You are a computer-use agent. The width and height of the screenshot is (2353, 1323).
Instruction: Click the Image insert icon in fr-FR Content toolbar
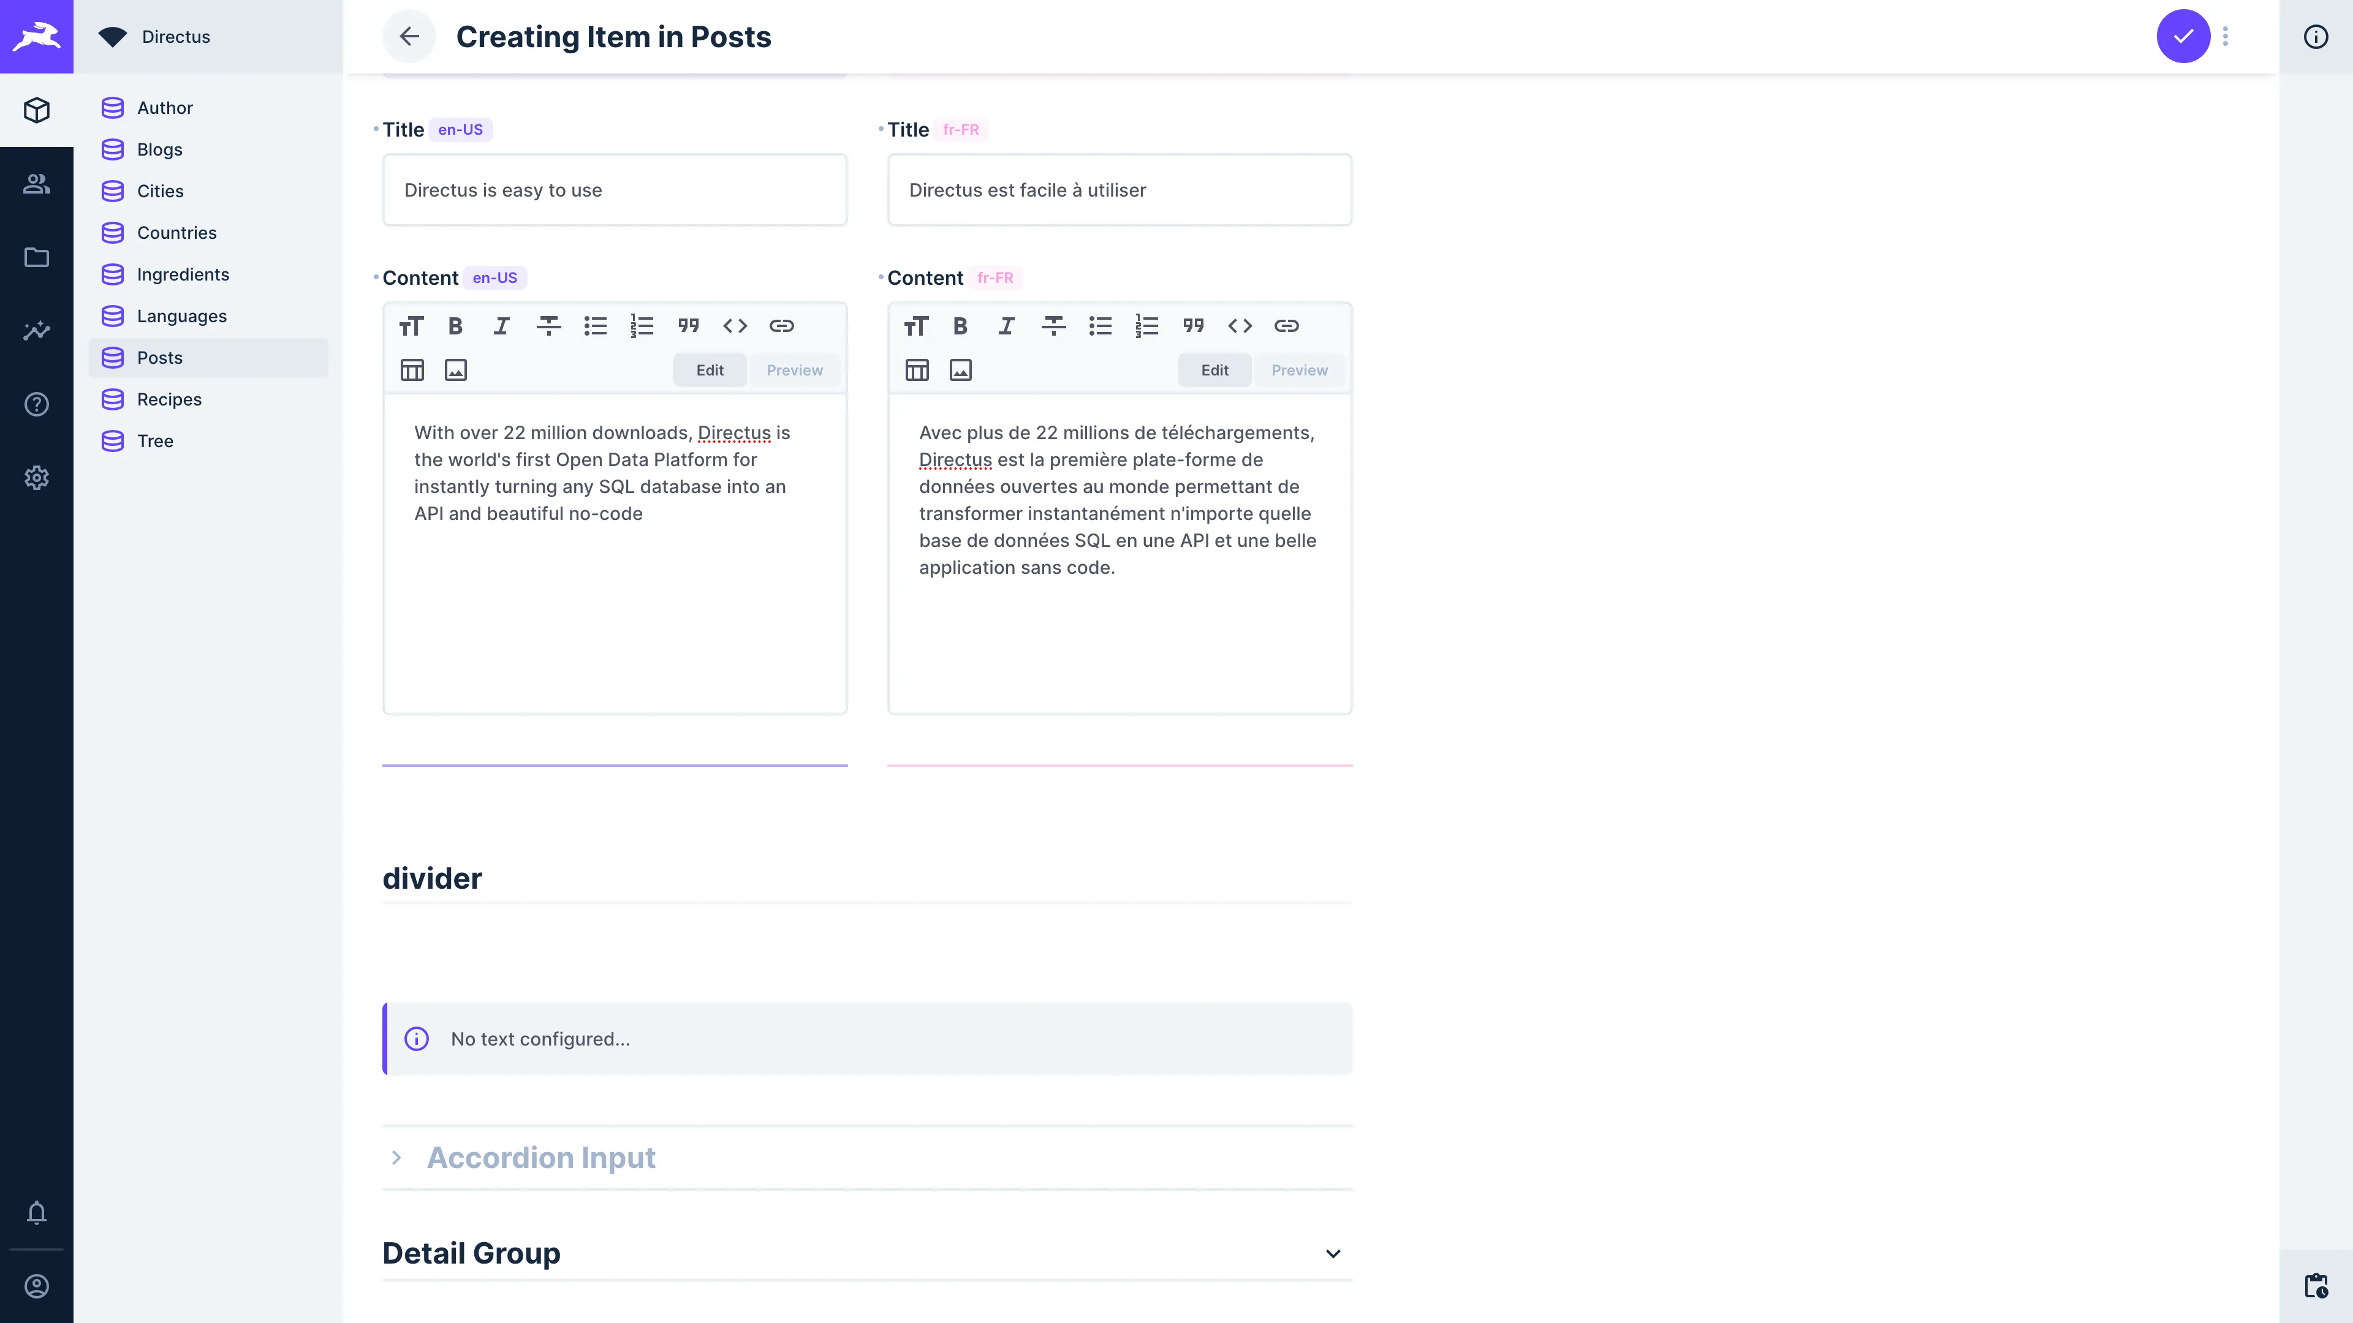coord(961,370)
